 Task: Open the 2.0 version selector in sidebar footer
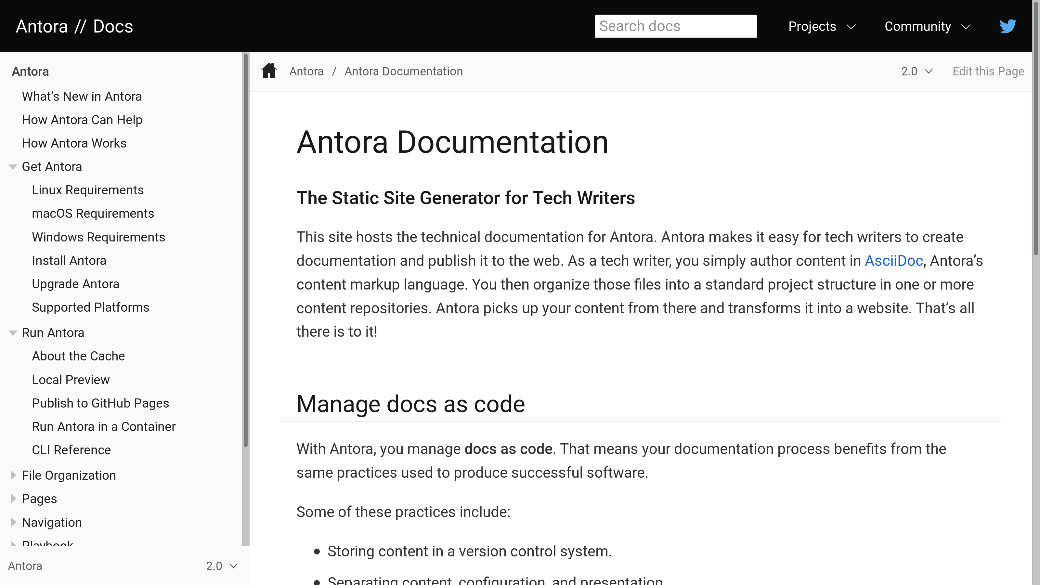(x=222, y=566)
